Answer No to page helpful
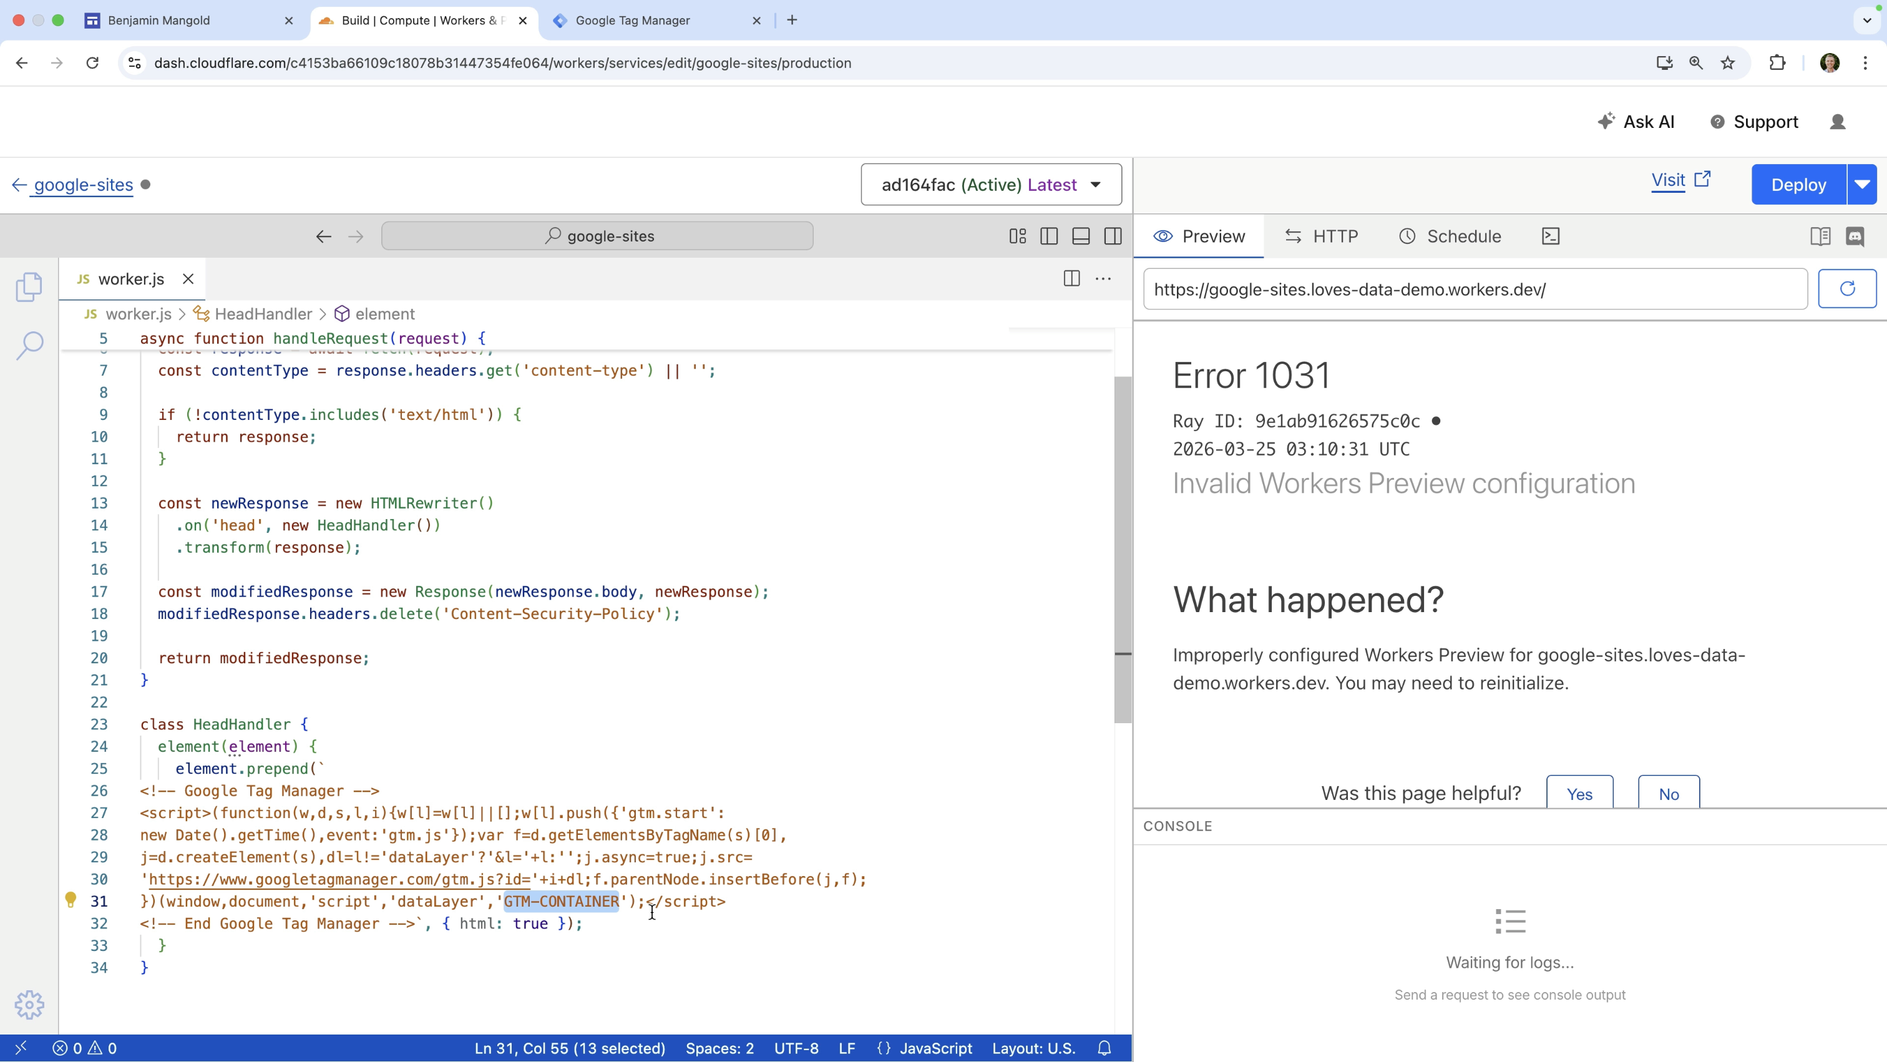 point(1669,793)
